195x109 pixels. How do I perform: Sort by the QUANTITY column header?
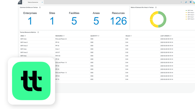(94, 36)
